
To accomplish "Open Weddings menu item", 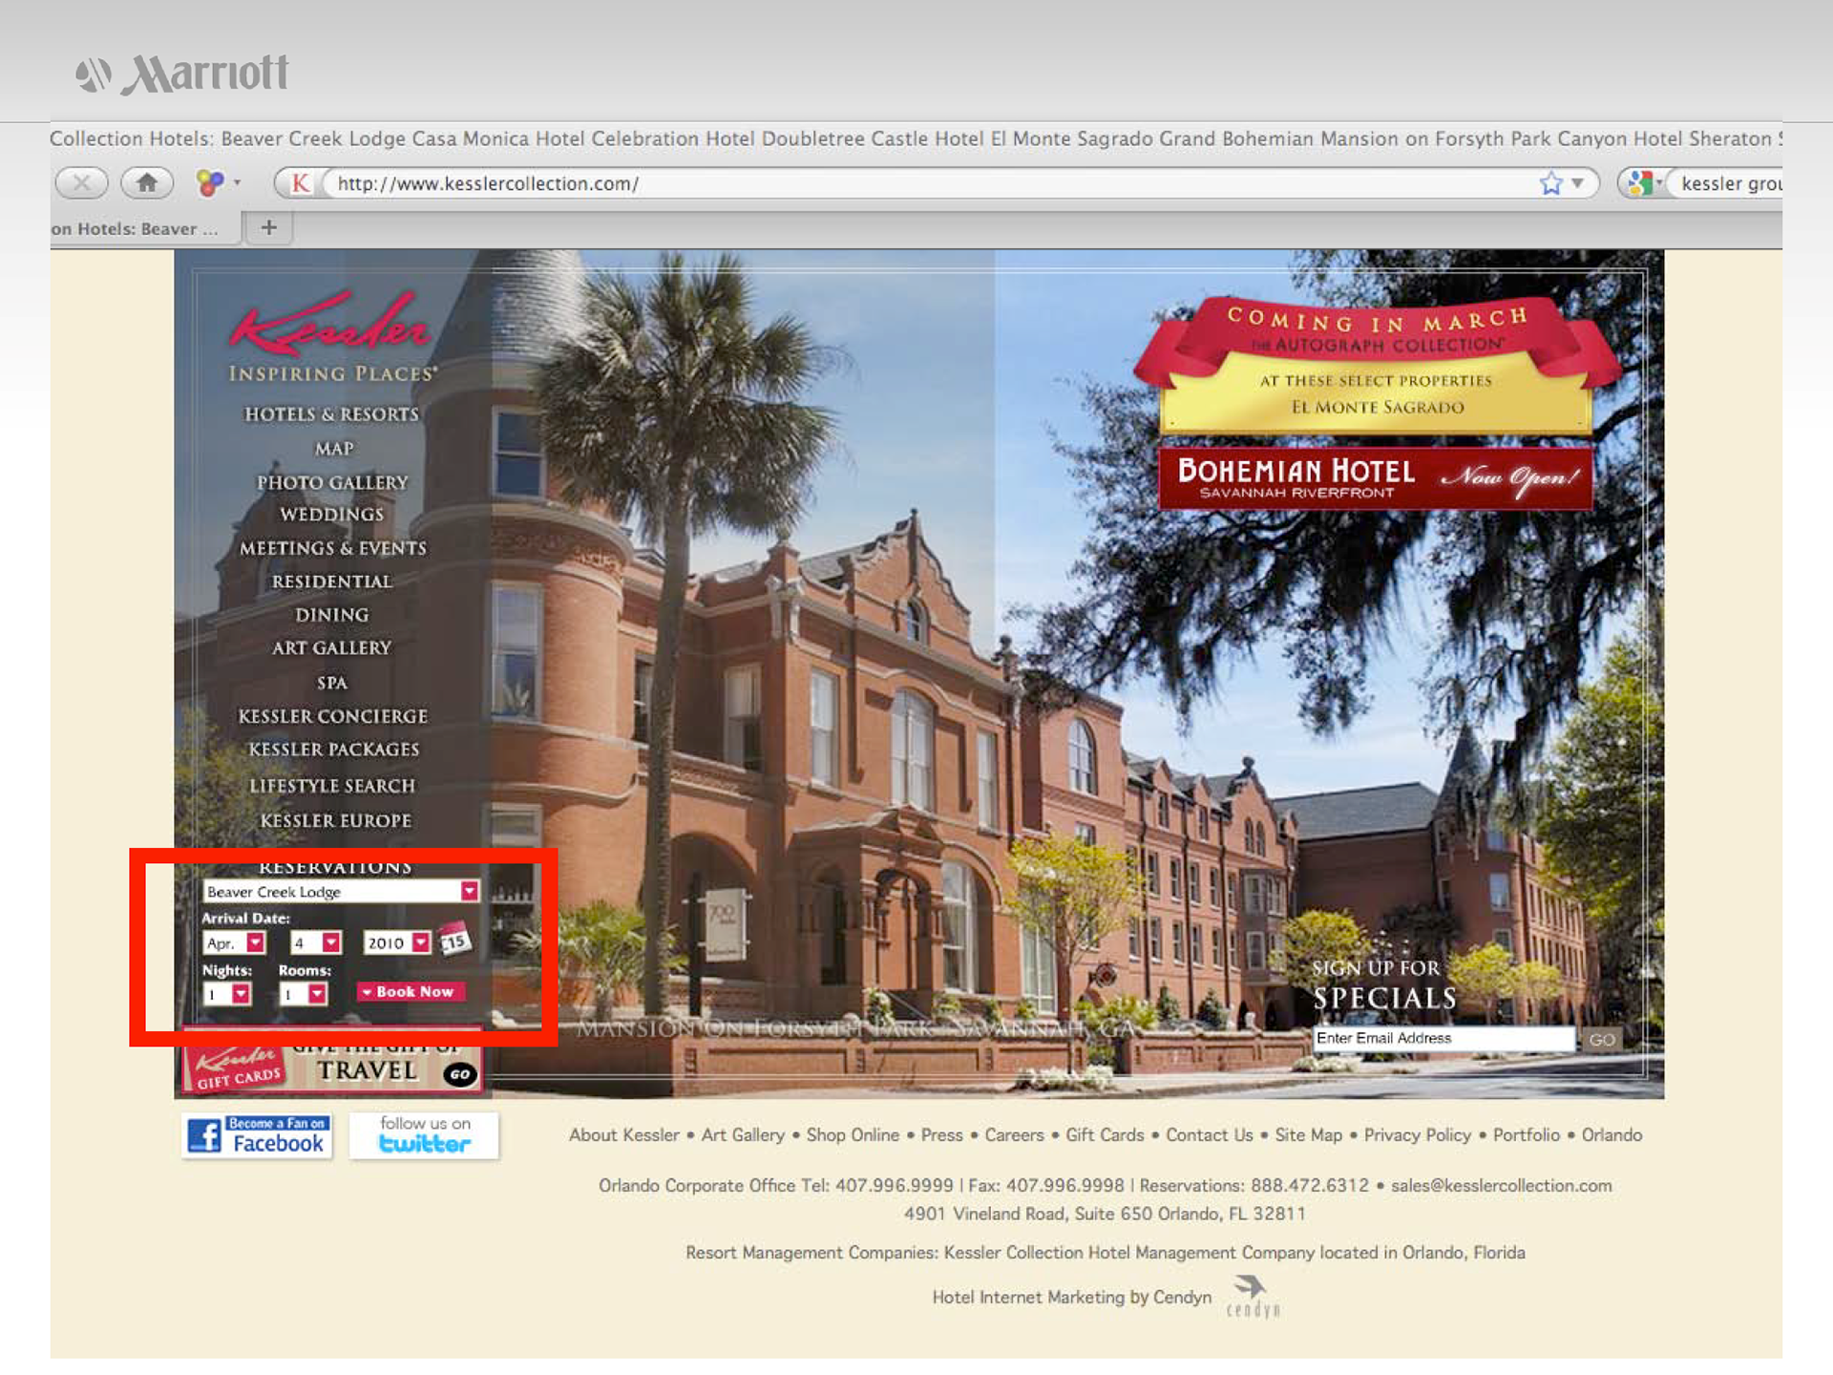I will coord(332,515).
